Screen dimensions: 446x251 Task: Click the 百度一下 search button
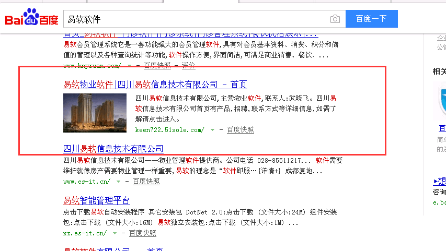coord(371,19)
